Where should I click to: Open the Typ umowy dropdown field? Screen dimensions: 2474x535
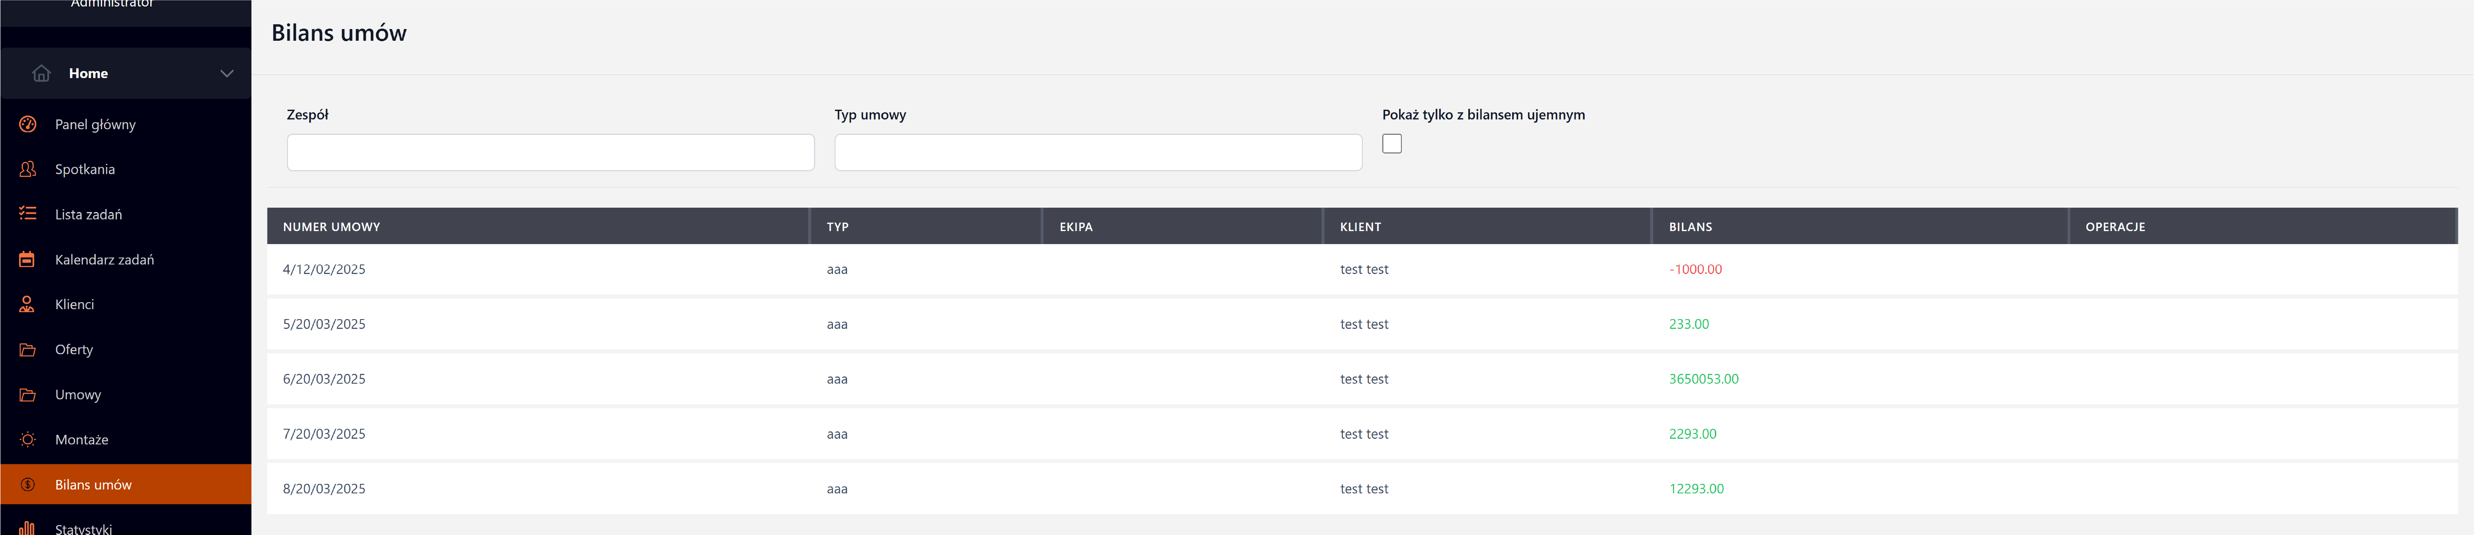[x=1098, y=153]
